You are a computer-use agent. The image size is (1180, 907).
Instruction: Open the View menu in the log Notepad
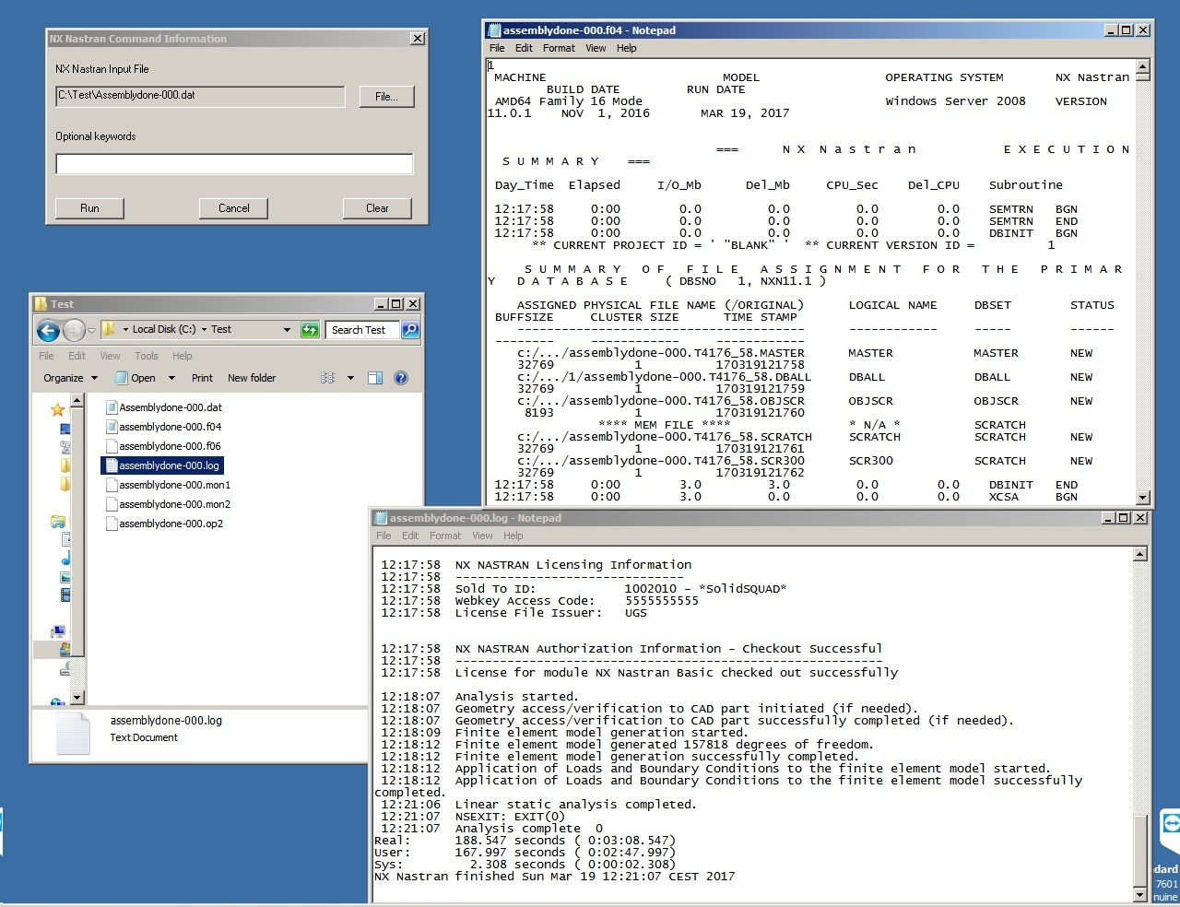(x=483, y=536)
